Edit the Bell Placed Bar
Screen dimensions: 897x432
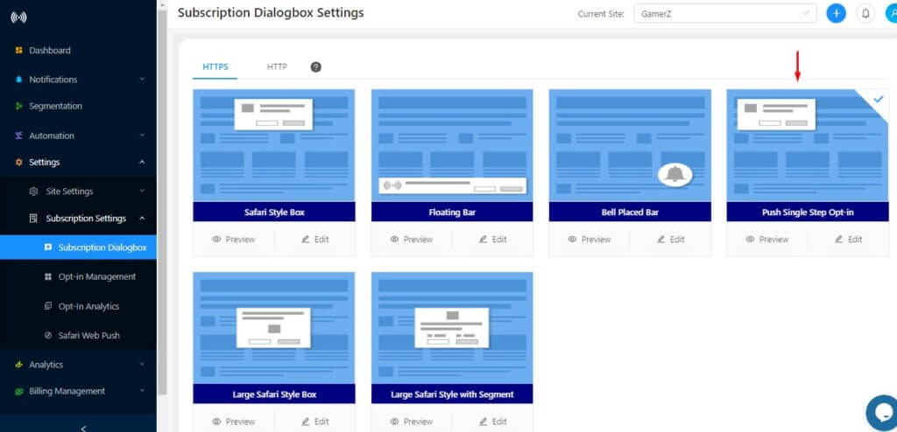(x=671, y=240)
